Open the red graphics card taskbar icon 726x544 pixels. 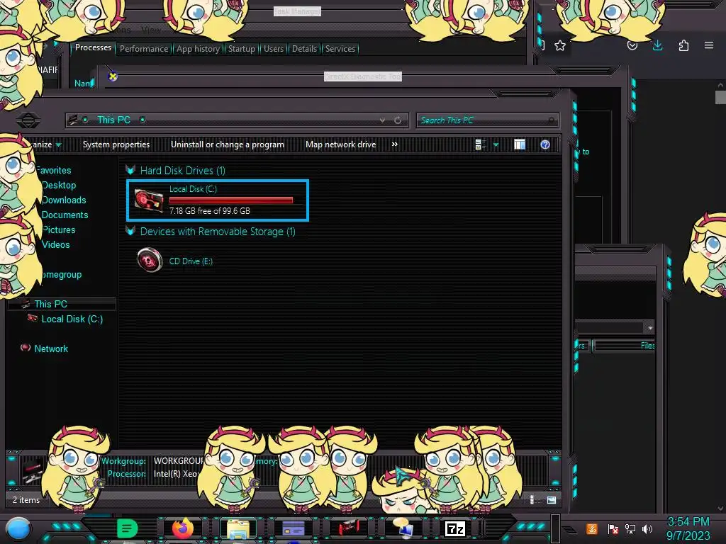point(348,528)
